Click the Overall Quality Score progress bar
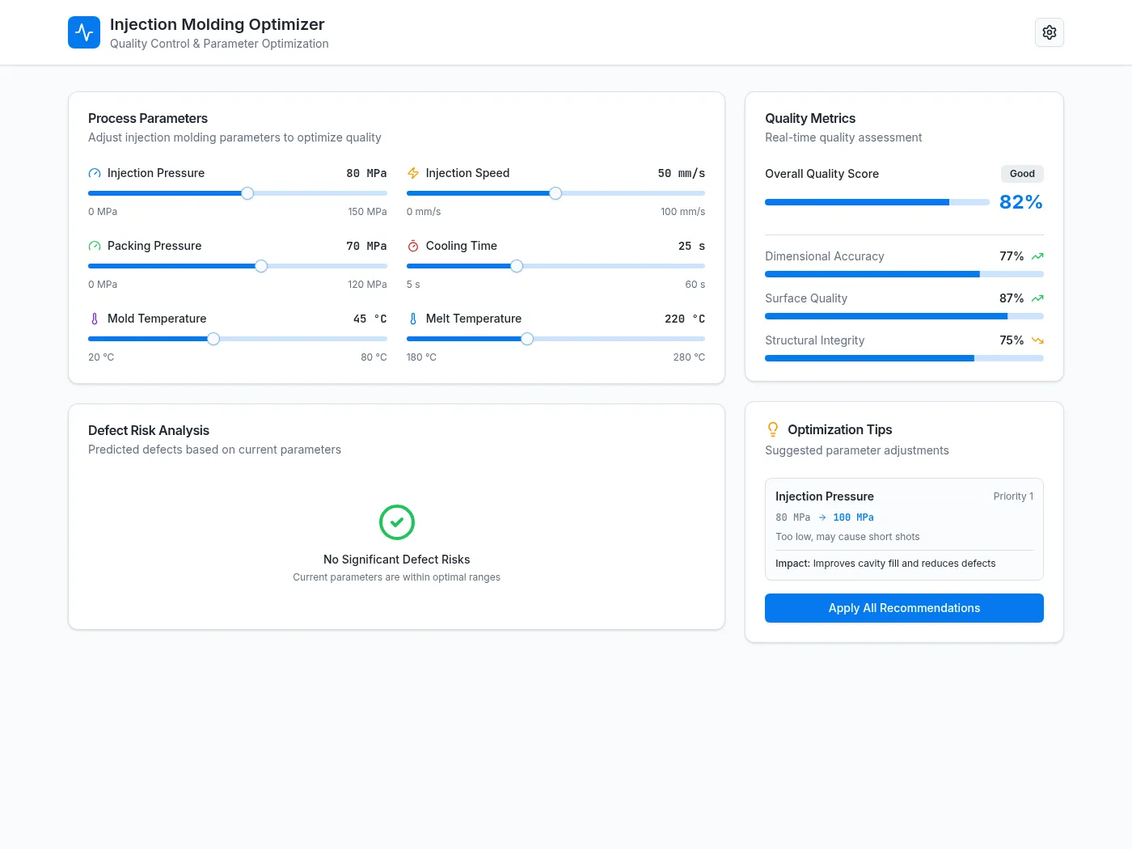The image size is (1132, 849). tap(877, 202)
